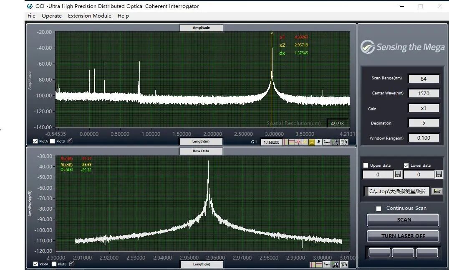This screenshot has height=270, width=449.
Task: Click the yellow sun-burst icon in Amplitude toolbar
Action: point(312,142)
